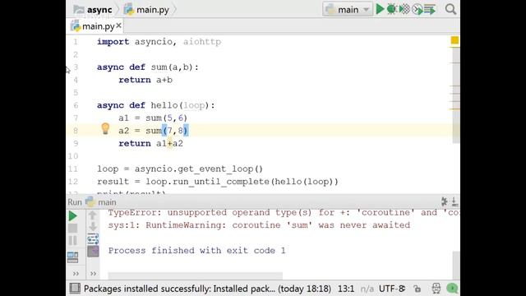Click the async def sum(a,b) line

[148, 67]
